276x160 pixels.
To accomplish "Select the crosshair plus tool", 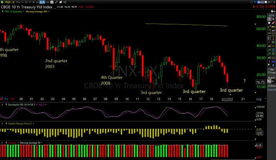I will [273, 19].
